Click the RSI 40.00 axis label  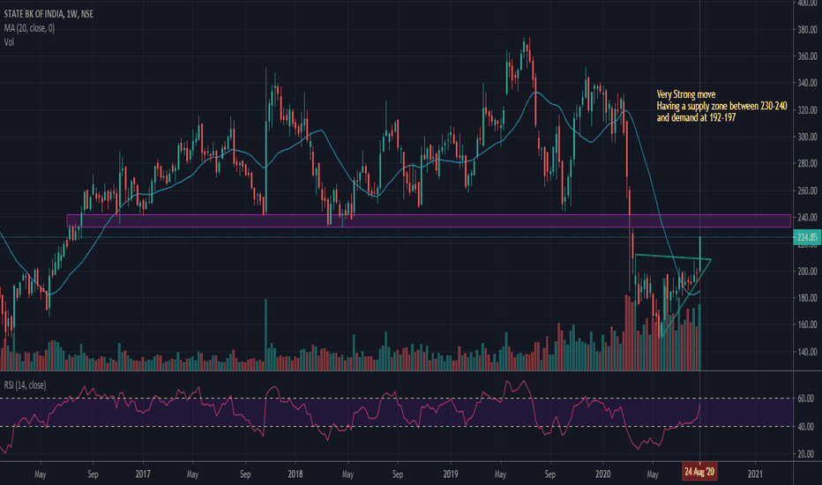tap(807, 427)
